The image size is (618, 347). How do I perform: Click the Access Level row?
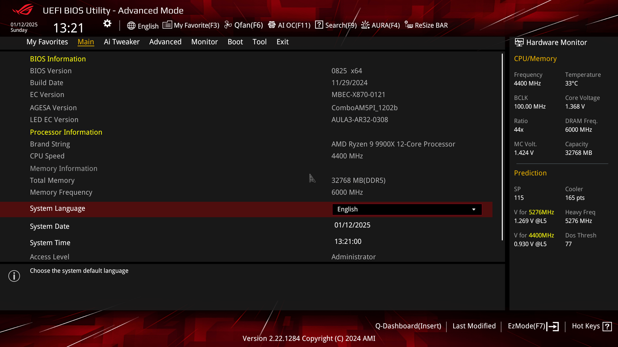246,257
